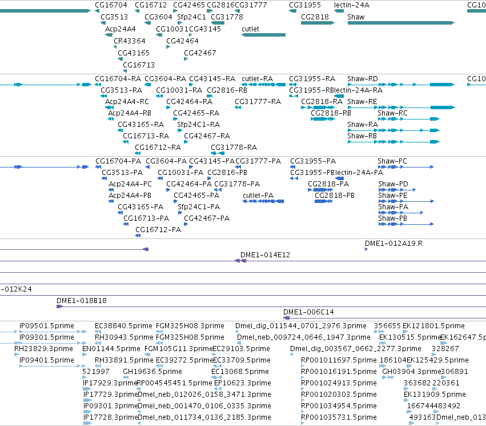Screen dimensions: 486x426
Task: Select the CG2818-PA protein label
Action: tap(328, 184)
